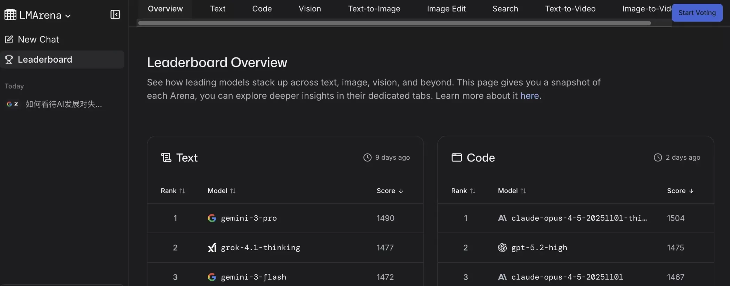Screen dimensions: 730x286
Task: Click the "Today" label in the sidebar
Action: click(x=14, y=86)
